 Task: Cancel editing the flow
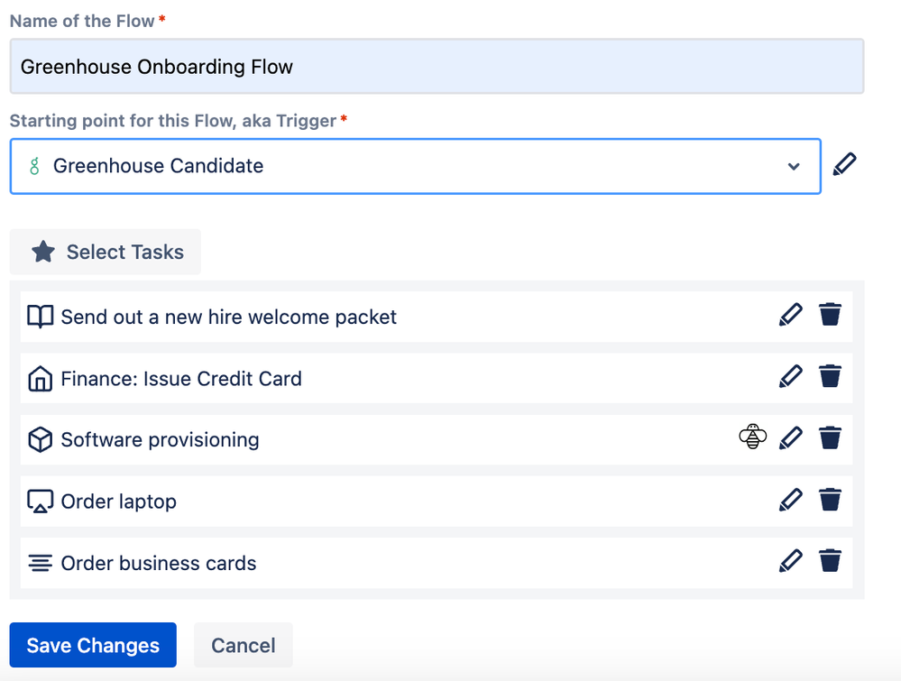(244, 646)
